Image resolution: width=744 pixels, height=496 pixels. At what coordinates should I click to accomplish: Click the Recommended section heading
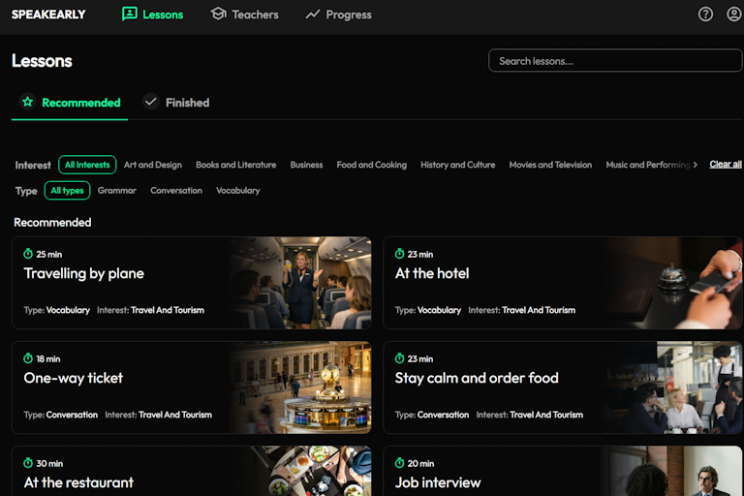(52, 222)
